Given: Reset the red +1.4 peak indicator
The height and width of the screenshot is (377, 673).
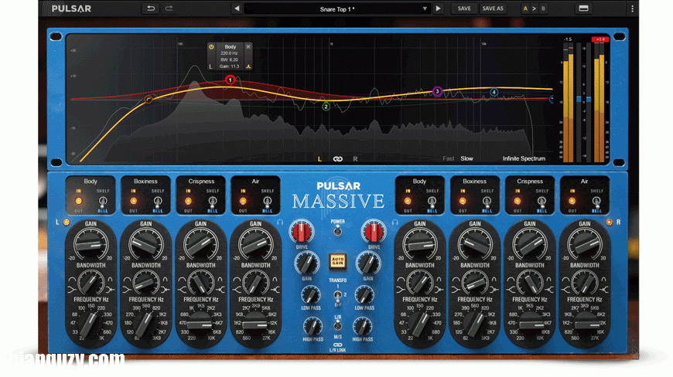Looking at the screenshot, I should 600,39.
